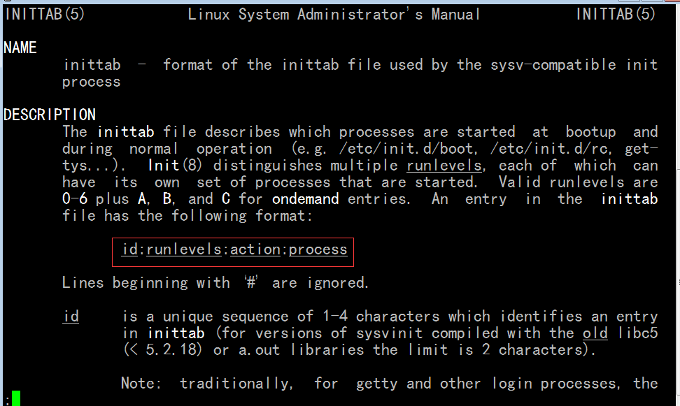
Task: Click the underlined 'id' term before its definition
Action: [71, 317]
